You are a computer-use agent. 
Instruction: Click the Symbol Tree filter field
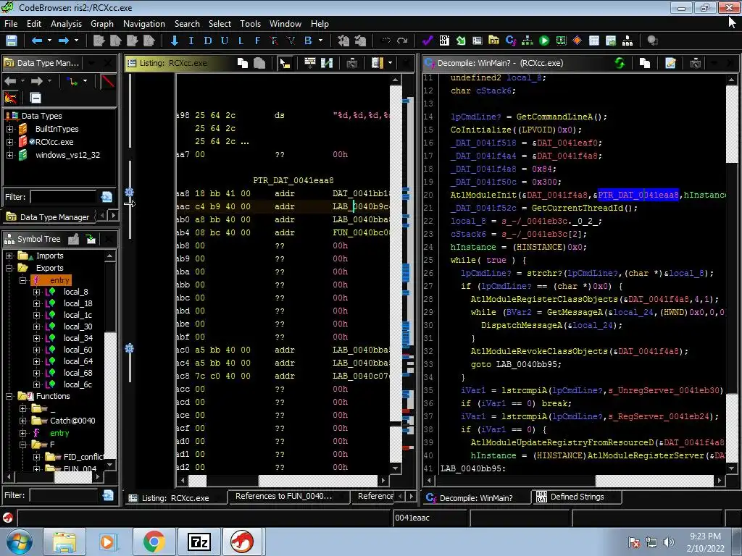(64, 495)
